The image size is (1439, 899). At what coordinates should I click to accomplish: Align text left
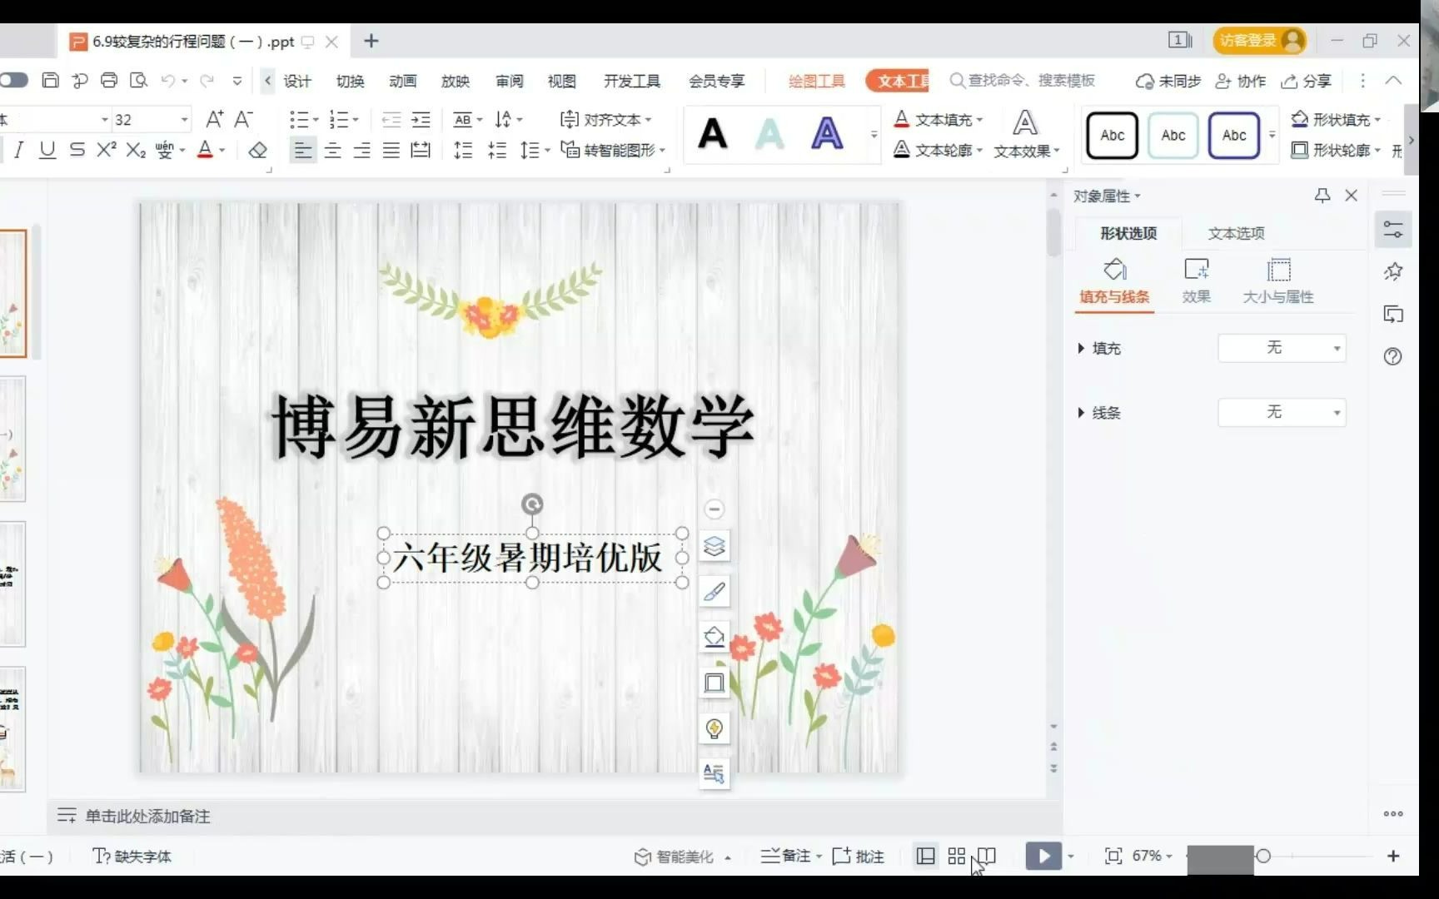[x=303, y=151]
